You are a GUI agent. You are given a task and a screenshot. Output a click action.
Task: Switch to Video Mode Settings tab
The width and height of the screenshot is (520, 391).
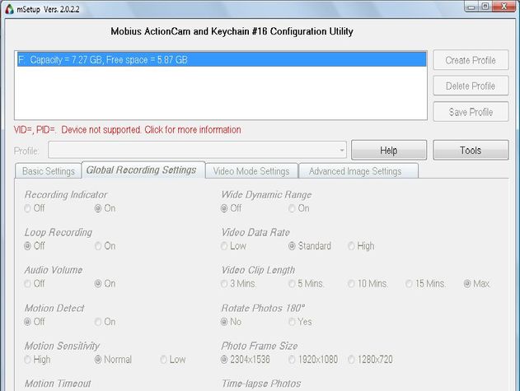coord(251,171)
